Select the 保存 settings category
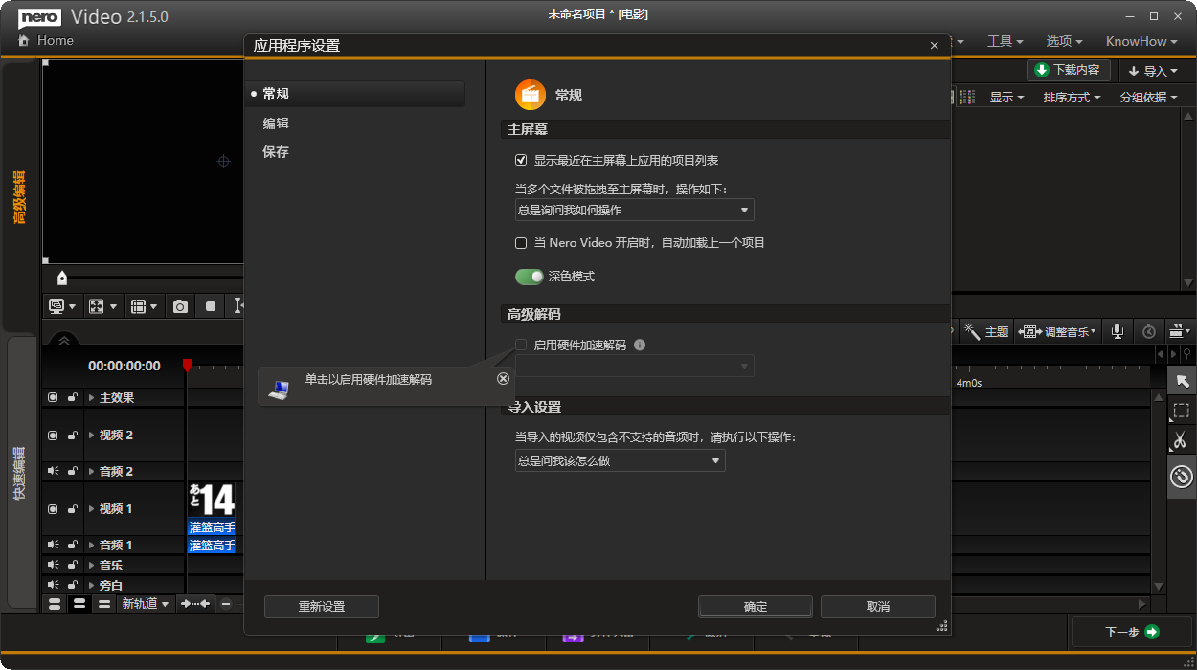 pyautogui.click(x=276, y=152)
